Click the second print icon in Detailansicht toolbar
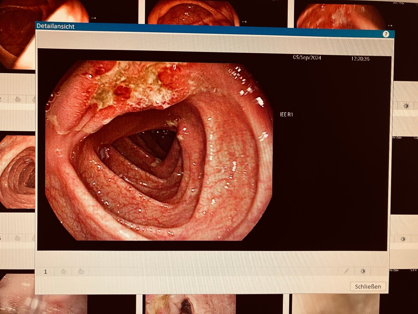The width and height of the screenshot is (418, 314). (x=81, y=271)
